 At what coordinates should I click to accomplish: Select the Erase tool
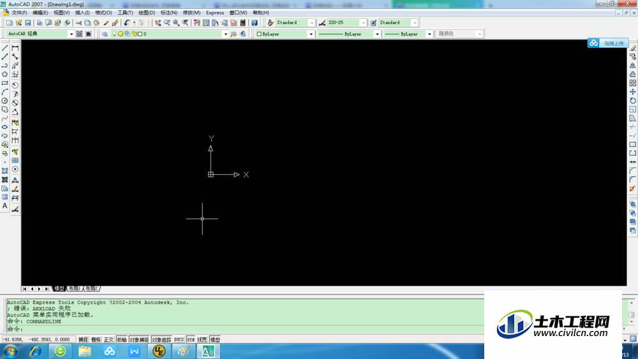(x=632, y=48)
